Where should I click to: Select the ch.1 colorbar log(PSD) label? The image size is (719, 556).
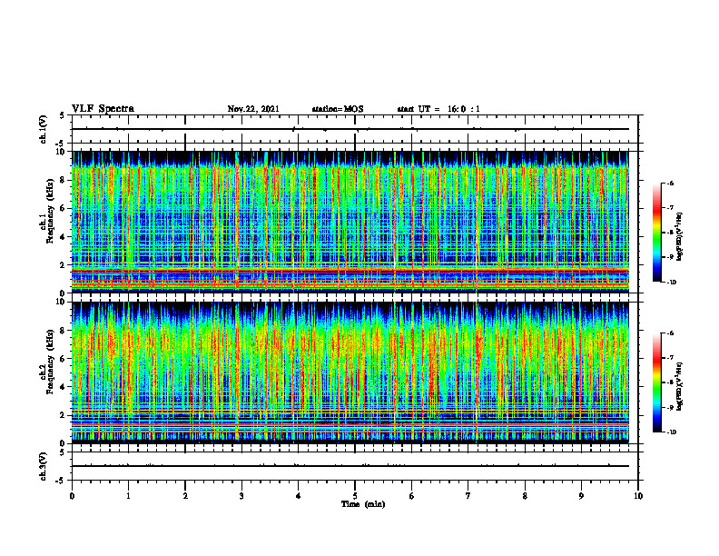click(680, 237)
